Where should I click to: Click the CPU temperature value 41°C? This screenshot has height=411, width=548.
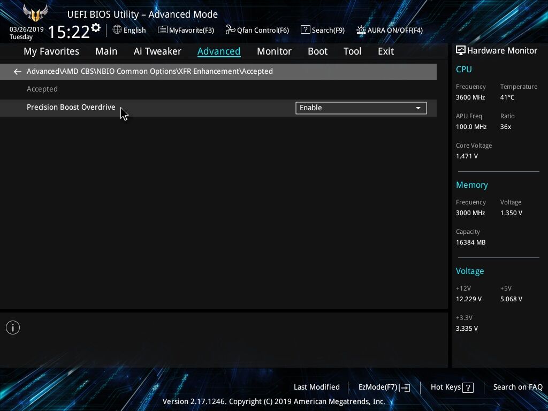(x=507, y=97)
